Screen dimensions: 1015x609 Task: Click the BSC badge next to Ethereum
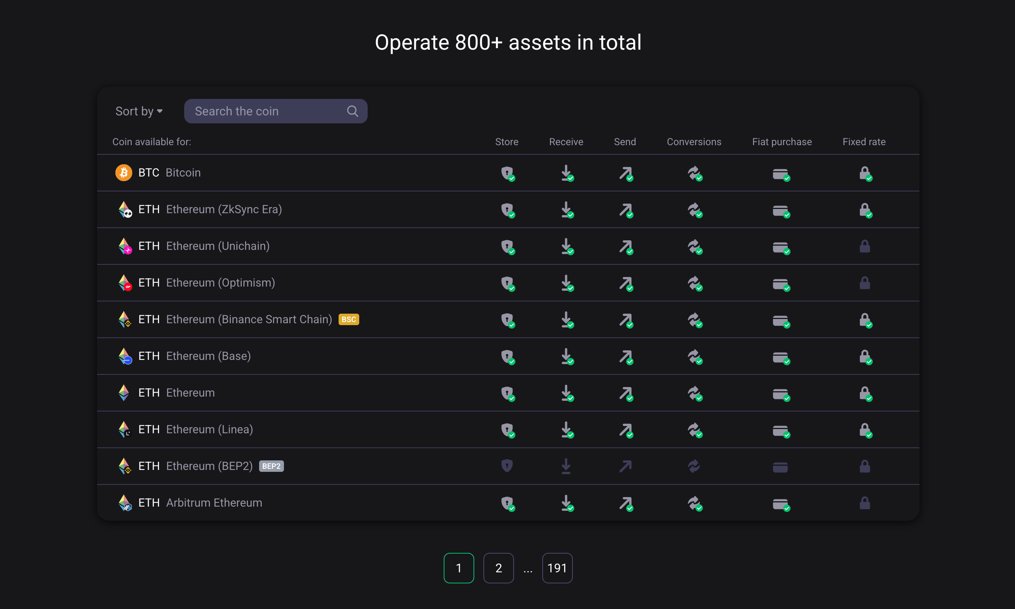pyautogui.click(x=349, y=319)
